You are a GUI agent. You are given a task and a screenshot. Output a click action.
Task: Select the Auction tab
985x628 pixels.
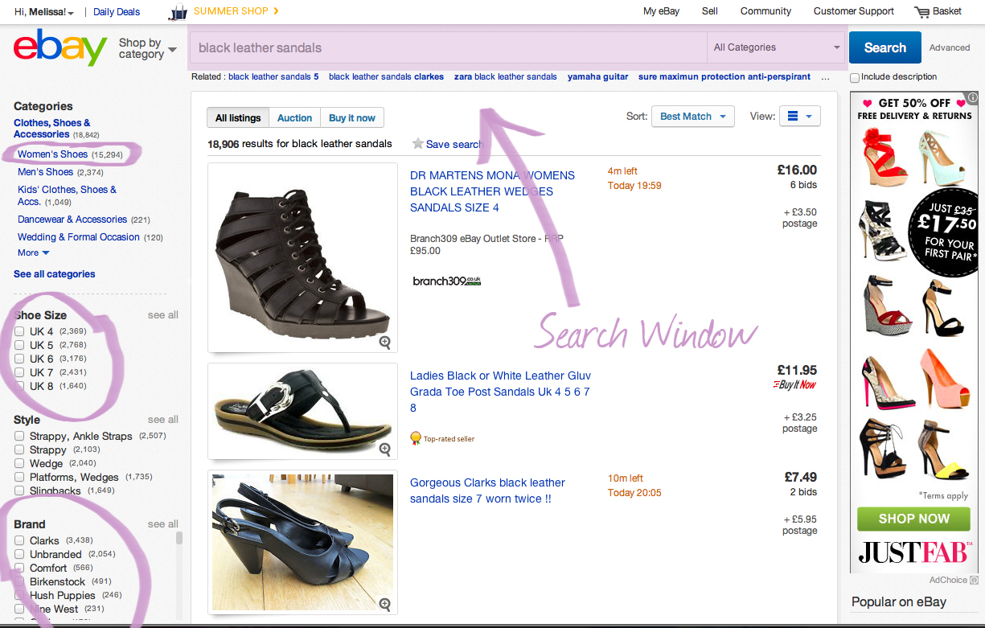294,118
